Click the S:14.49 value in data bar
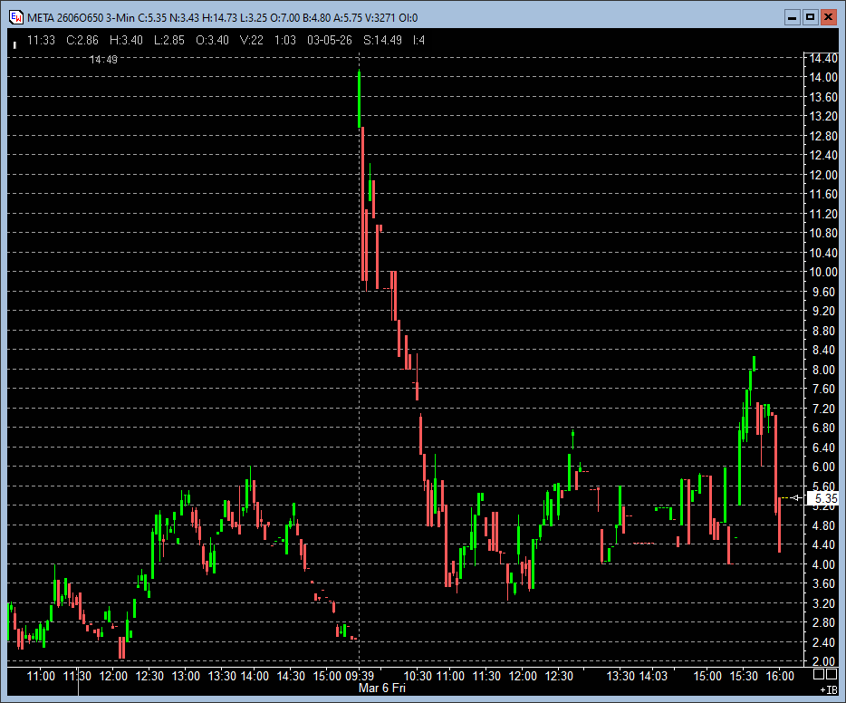The image size is (846, 703). click(x=380, y=40)
